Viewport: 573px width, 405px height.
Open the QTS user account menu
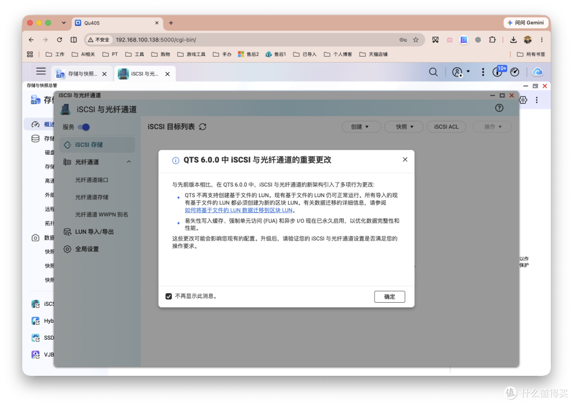(x=461, y=72)
